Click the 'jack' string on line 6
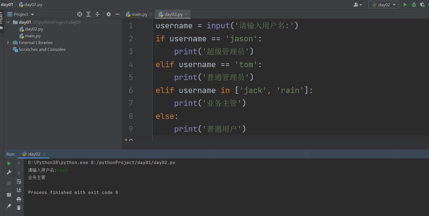429x216 pixels. coord(253,90)
